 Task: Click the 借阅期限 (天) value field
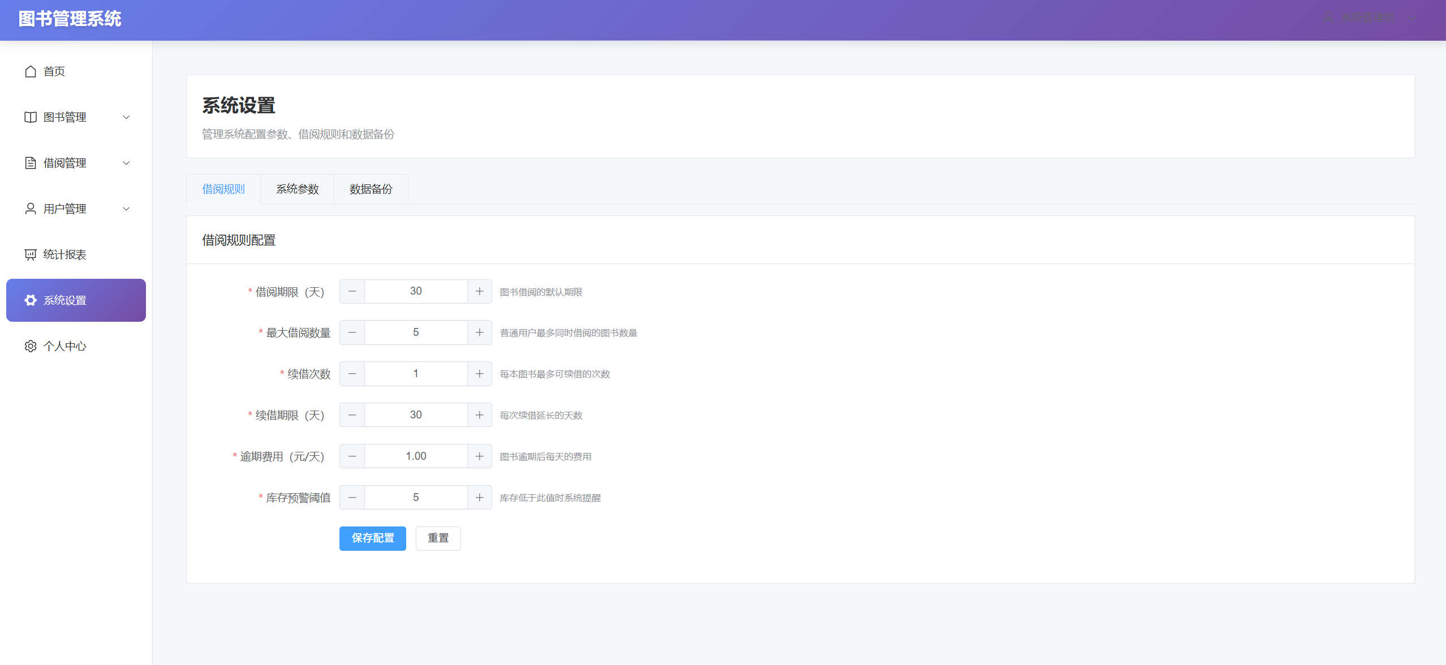(416, 291)
